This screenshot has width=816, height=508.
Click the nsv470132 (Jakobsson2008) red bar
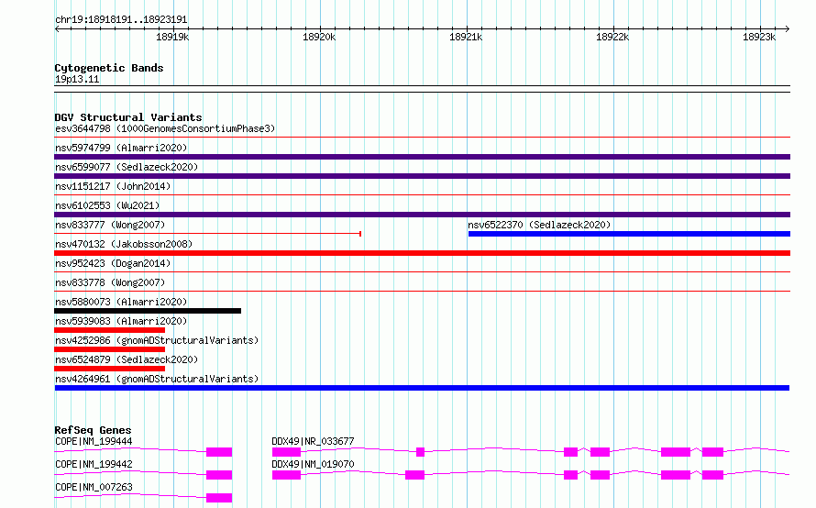click(x=422, y=253)
